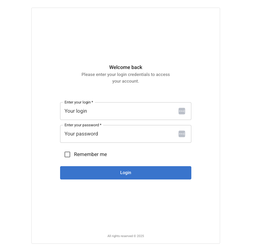This screenshot has width=253, height=251.
Task: Click the asterisk beside the login label
Action: click(x=92, y=102)
